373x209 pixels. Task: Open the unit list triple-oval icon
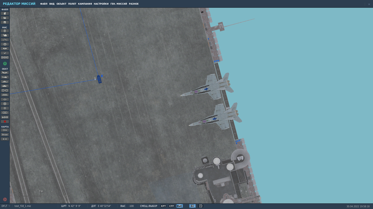5,113
